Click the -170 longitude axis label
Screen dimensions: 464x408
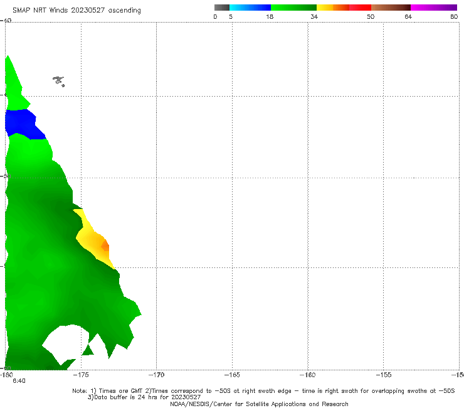click(x=156, y=375)
